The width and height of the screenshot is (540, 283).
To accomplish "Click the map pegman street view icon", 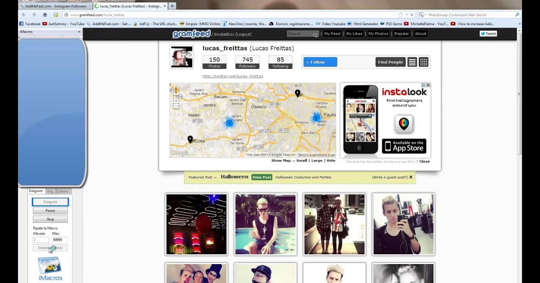I will [x=176, y=90].
